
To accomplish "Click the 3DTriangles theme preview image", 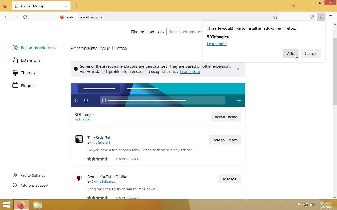I will point(158,95).
